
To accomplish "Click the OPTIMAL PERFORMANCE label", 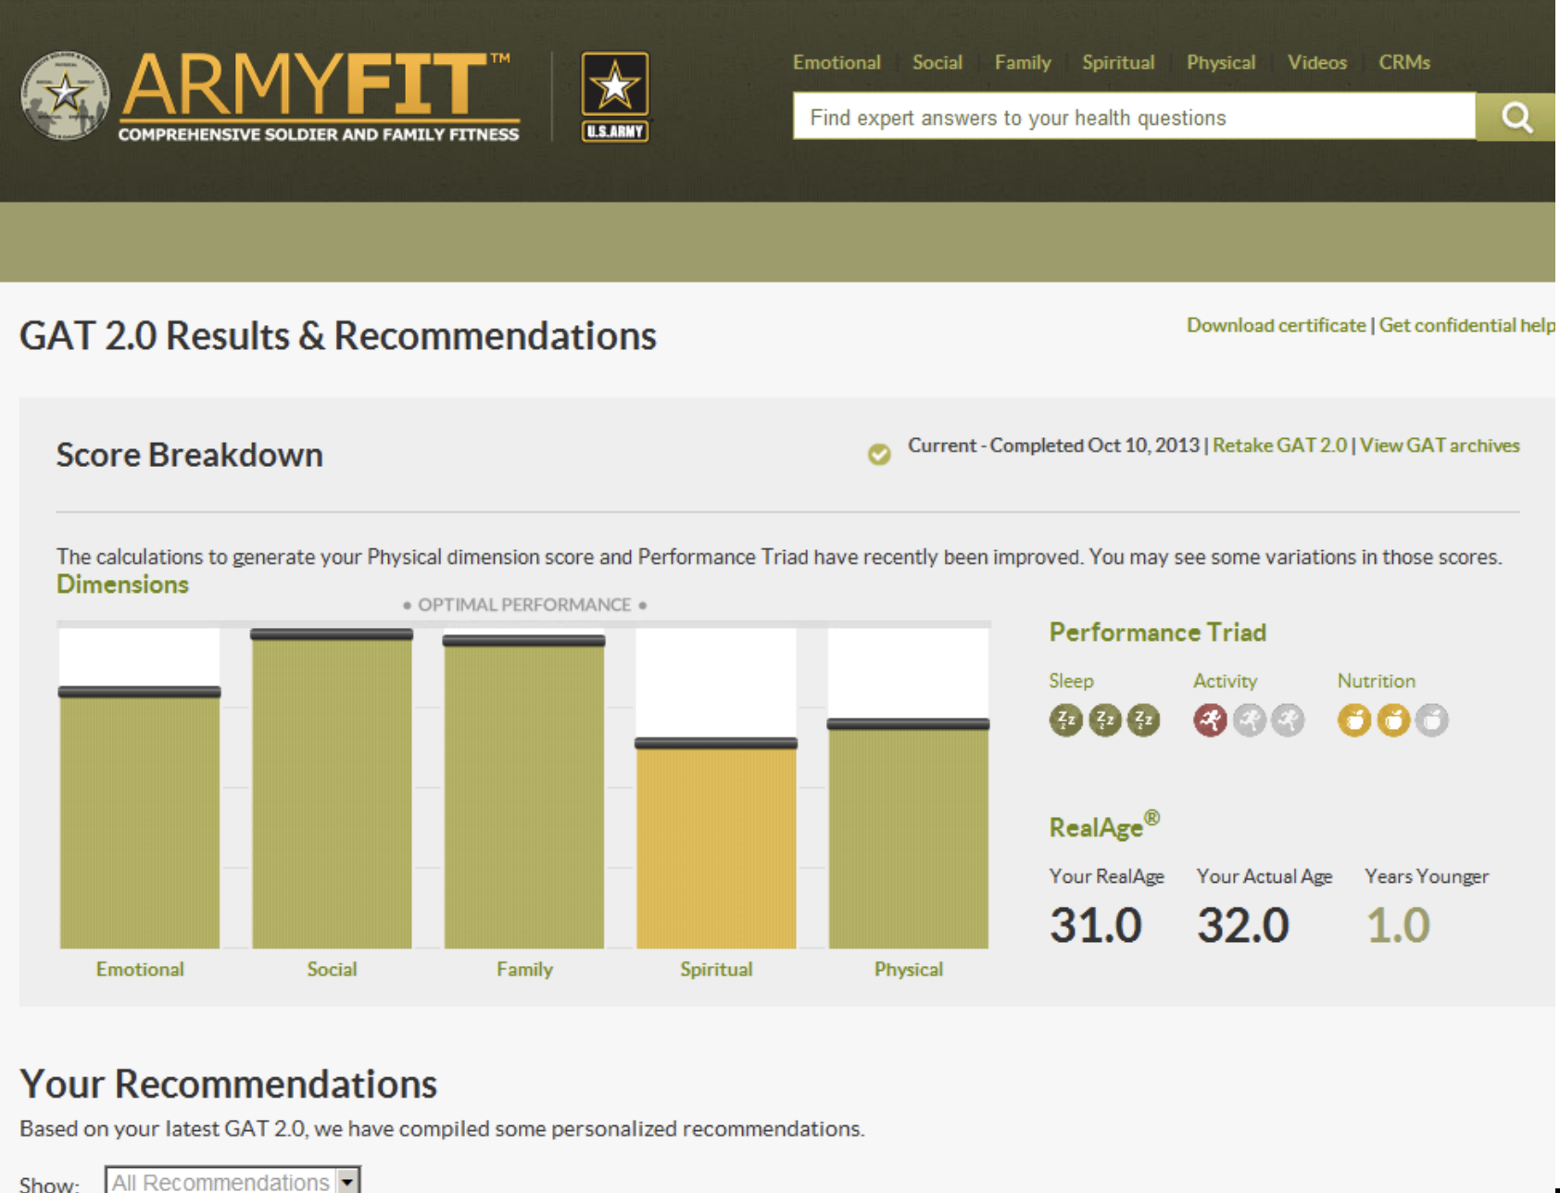I will click(x=524, y=605).
